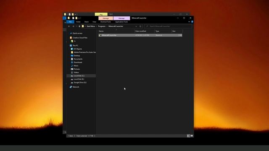
Task: Sort by the Size column header
Action: click(177, 31)
